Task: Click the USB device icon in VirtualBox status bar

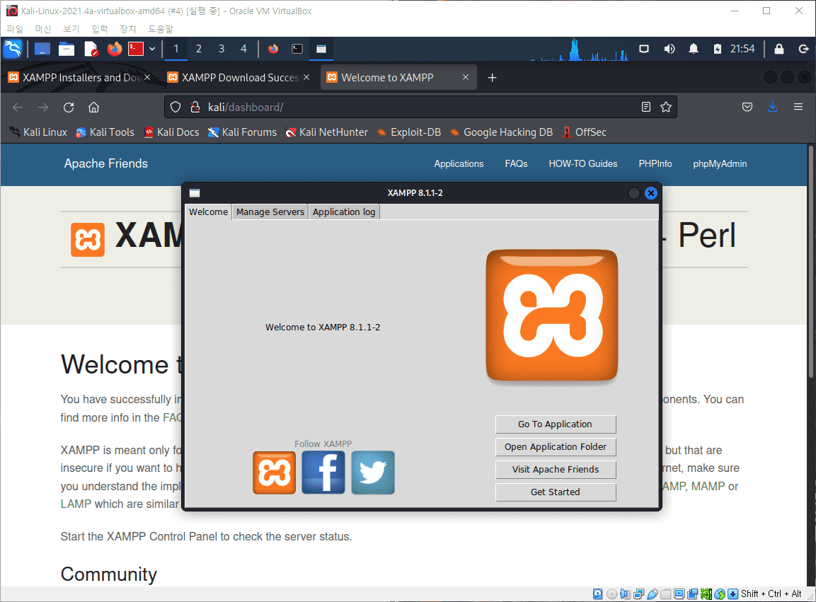Action: click(652, 594)
